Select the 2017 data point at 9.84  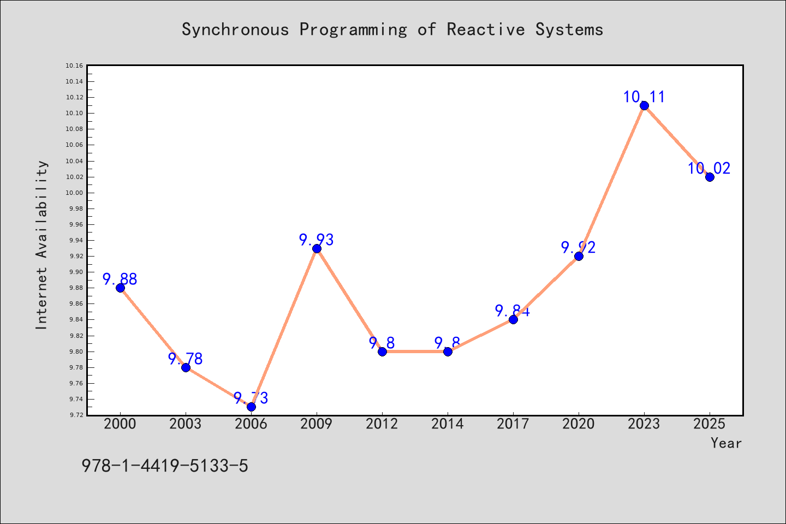pos(513,319)
